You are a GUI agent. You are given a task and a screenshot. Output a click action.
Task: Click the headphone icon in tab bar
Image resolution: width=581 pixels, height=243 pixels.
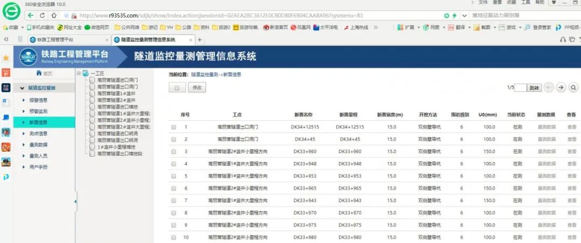pos(563,39)
